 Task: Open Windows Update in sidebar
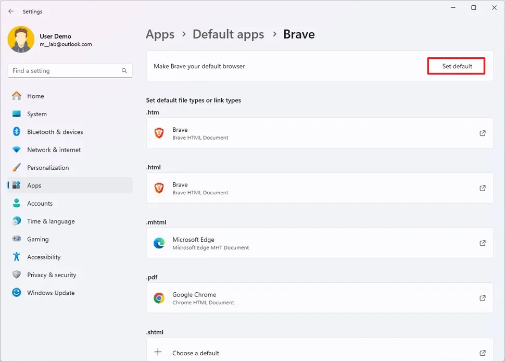point(51,293)
